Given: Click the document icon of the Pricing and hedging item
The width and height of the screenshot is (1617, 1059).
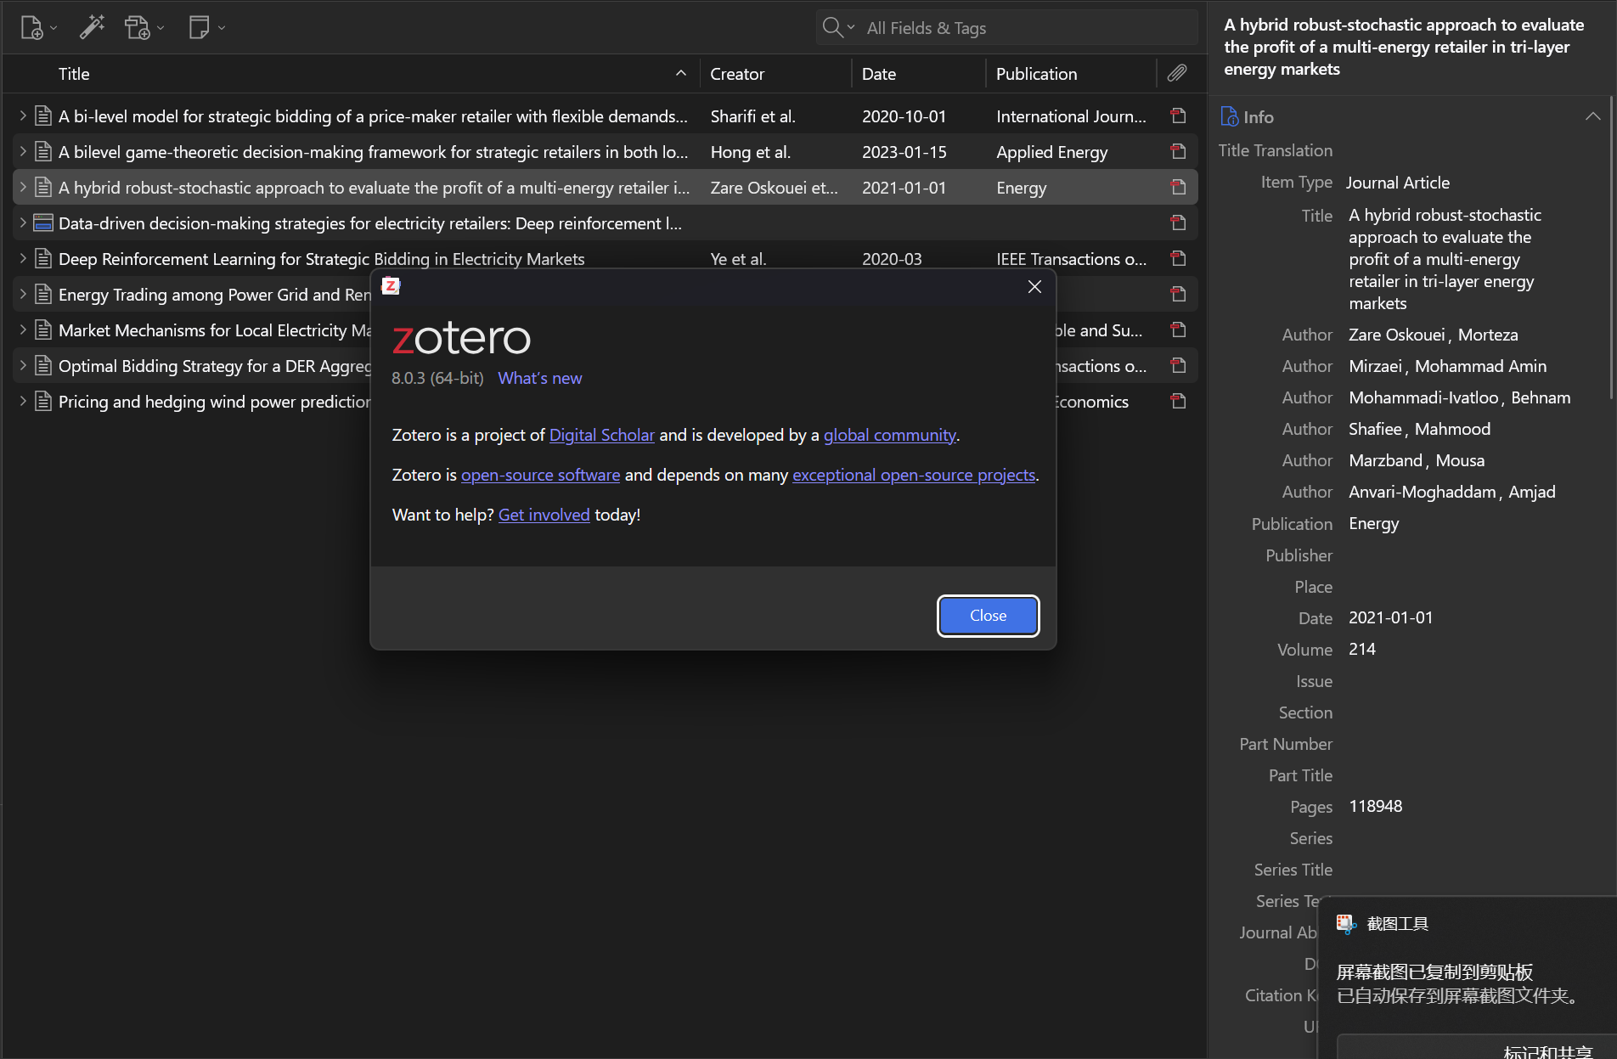Looking at the screenshot, I should tap(43, 401).
